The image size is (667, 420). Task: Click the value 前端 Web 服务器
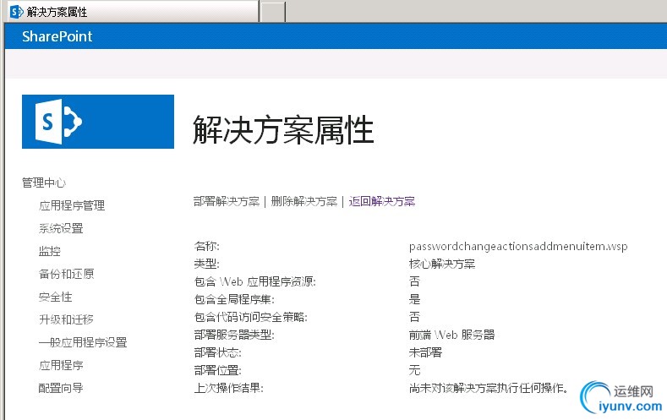(451, 335)
